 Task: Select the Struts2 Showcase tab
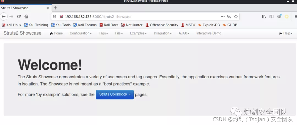[26, 8]
